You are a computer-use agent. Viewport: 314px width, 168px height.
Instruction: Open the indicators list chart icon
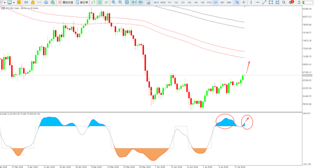coord(9,2)
